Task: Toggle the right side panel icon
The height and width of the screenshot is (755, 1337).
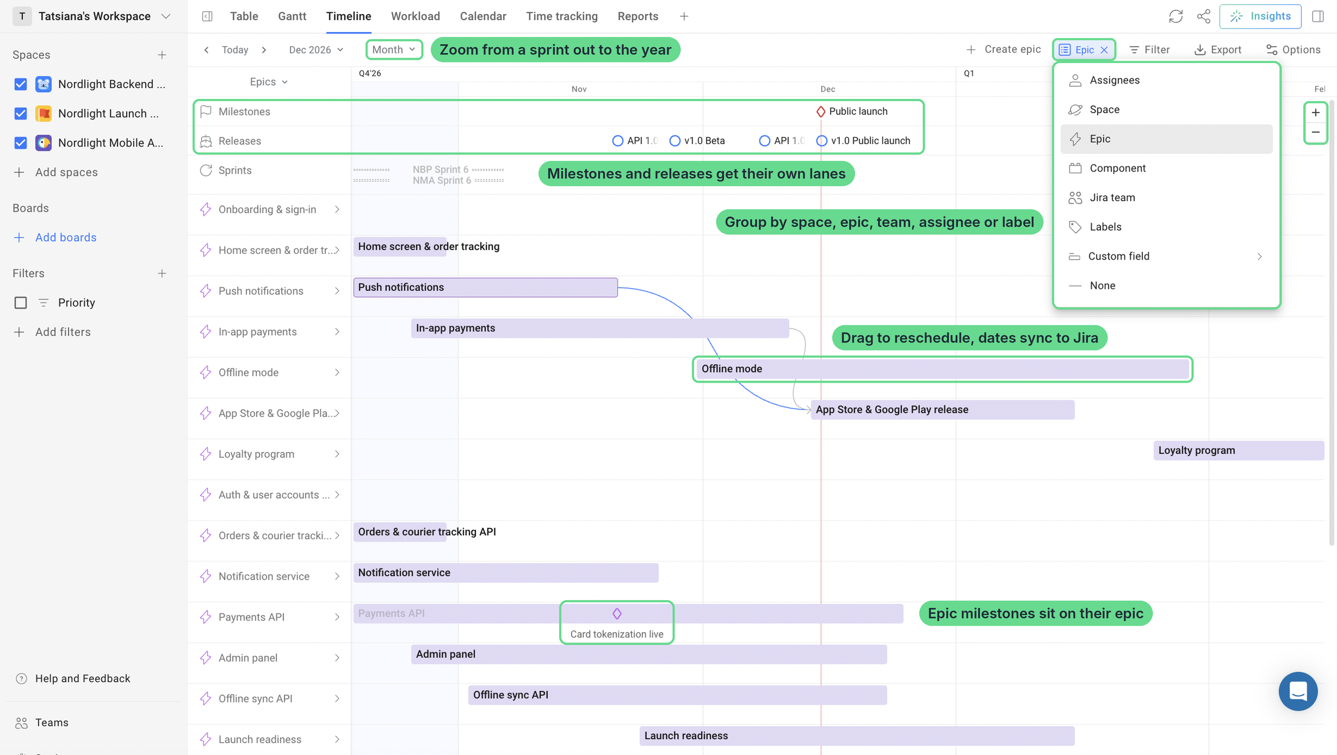Action: coord(1317,16)
